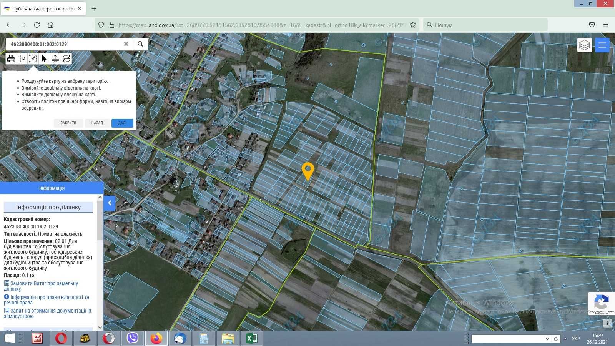Open the Pocket save button
The image size is (615, 346).
click(x=592, y=25)
